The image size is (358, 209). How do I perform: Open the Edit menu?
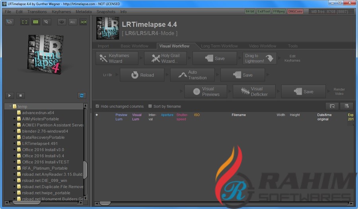pyautogui.click(x=19, y=12)
